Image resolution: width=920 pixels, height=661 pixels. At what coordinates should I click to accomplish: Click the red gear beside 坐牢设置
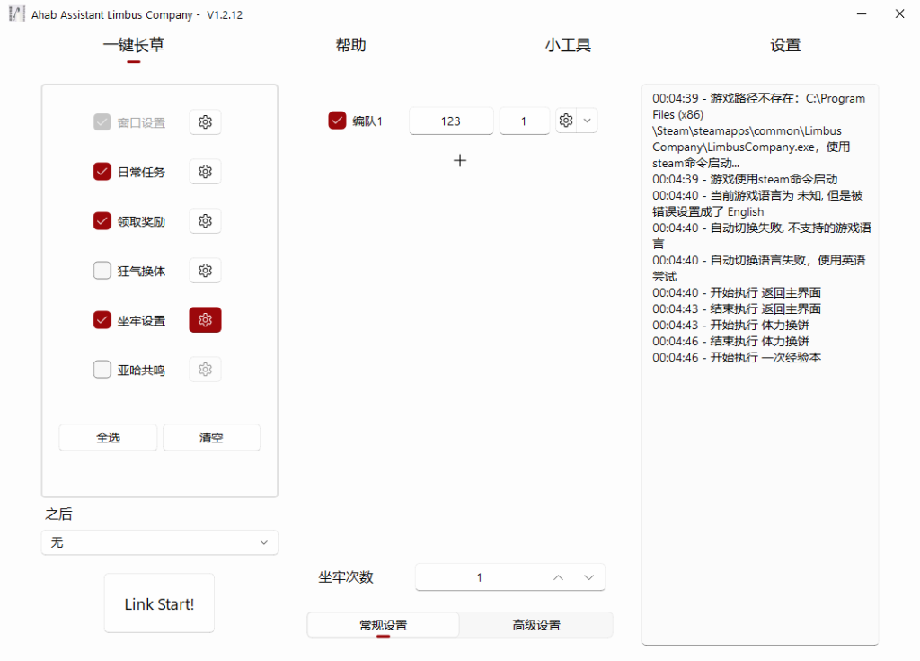click(205, 320)
